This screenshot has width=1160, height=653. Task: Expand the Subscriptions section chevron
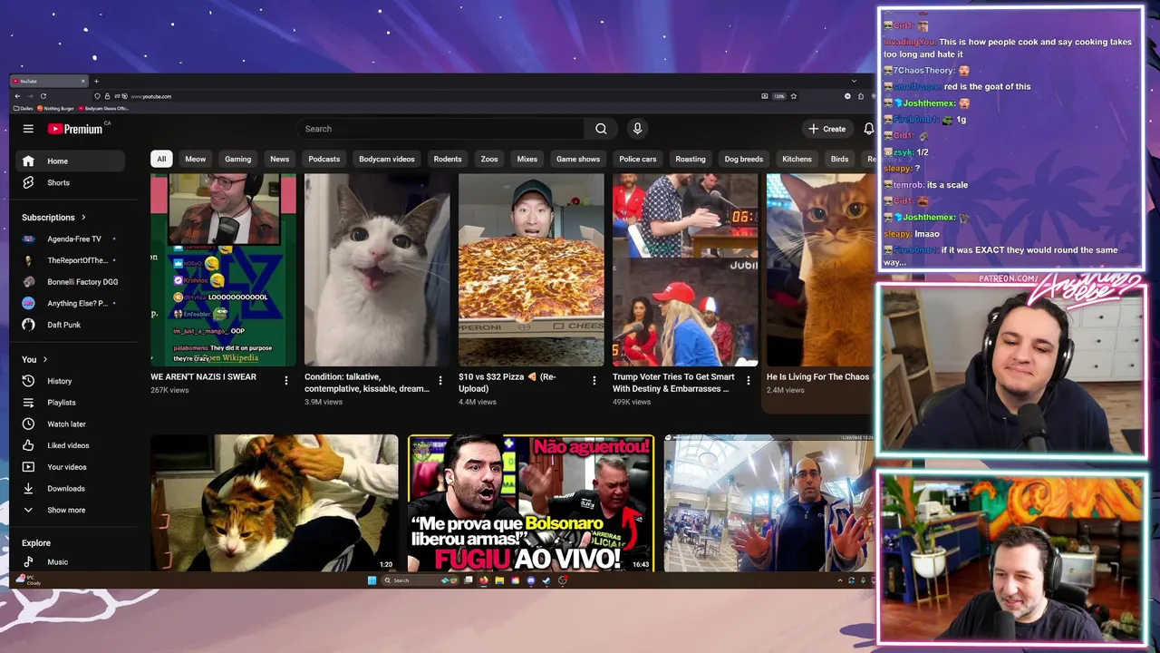point(83,218)
